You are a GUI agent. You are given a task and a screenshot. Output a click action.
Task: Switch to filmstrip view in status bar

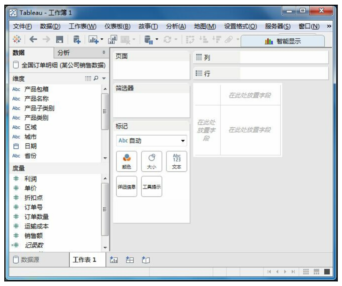pos(316,272)
